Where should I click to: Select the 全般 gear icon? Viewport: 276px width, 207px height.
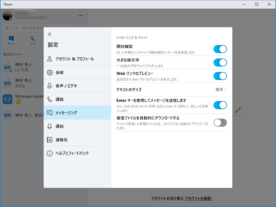pos(50,72)
